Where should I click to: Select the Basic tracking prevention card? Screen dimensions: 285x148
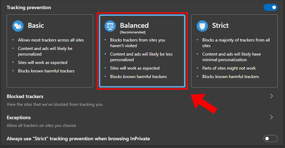click(50, 51)
